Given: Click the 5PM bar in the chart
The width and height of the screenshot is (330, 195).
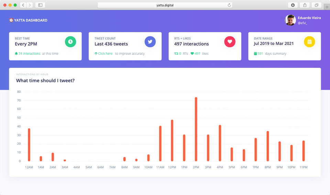Looking at the screenshot, I should (x=232, y=154).
